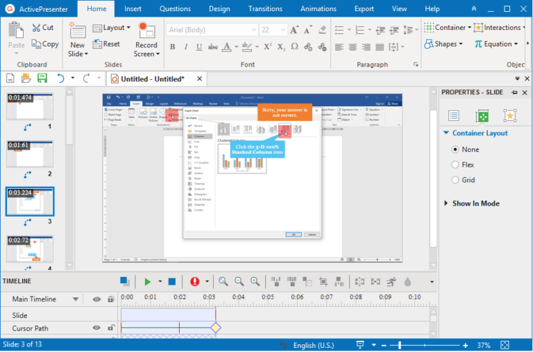Save the project with the green disk icon

point(42,78)
